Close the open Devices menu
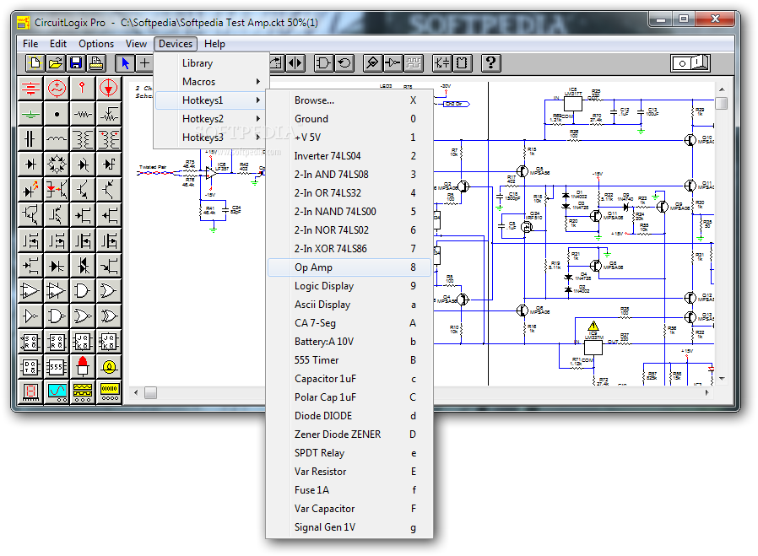Image resolution: width=758 pixels, height=556 pixels. point(176,44)
